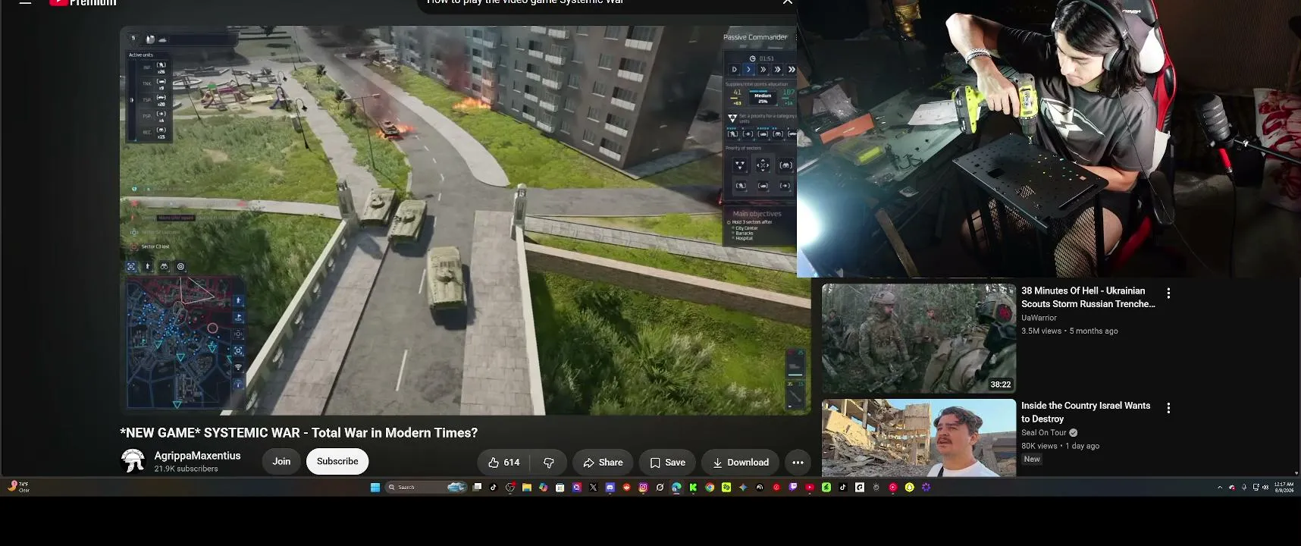Click the Windows taskbar Search box
Viewport: 1301px width, 546px height.
(425, 488)
